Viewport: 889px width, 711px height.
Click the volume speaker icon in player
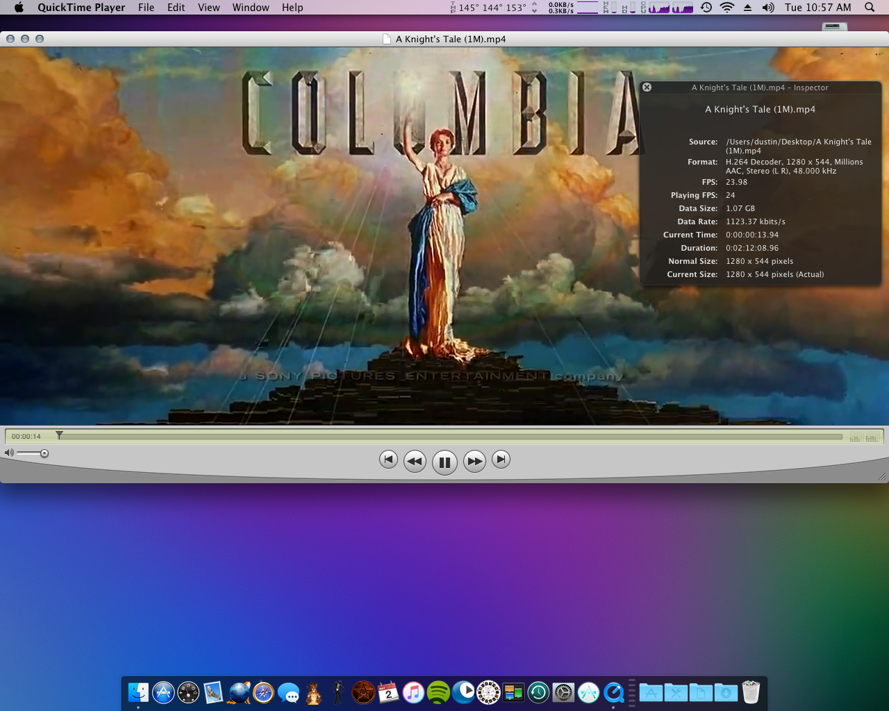click(x=9, y=453)
